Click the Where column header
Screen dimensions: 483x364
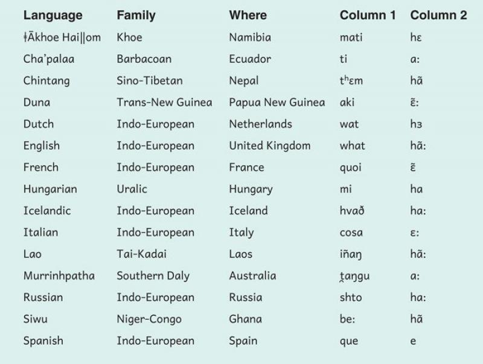(x=248, y=16)
